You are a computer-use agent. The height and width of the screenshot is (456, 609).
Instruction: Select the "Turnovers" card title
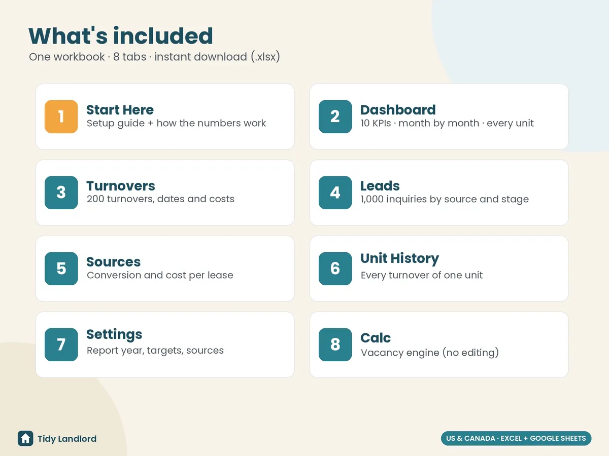pos(121,186)
